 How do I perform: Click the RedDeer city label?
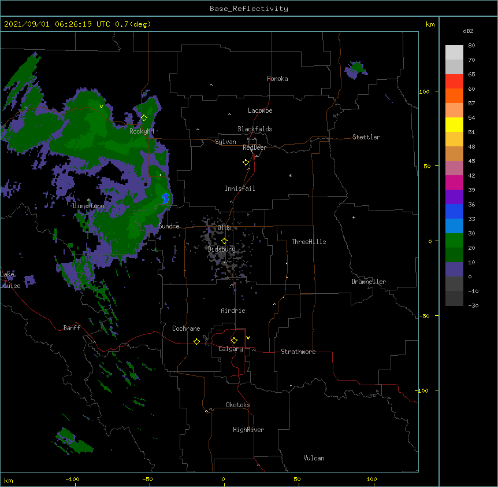(254, 147)
